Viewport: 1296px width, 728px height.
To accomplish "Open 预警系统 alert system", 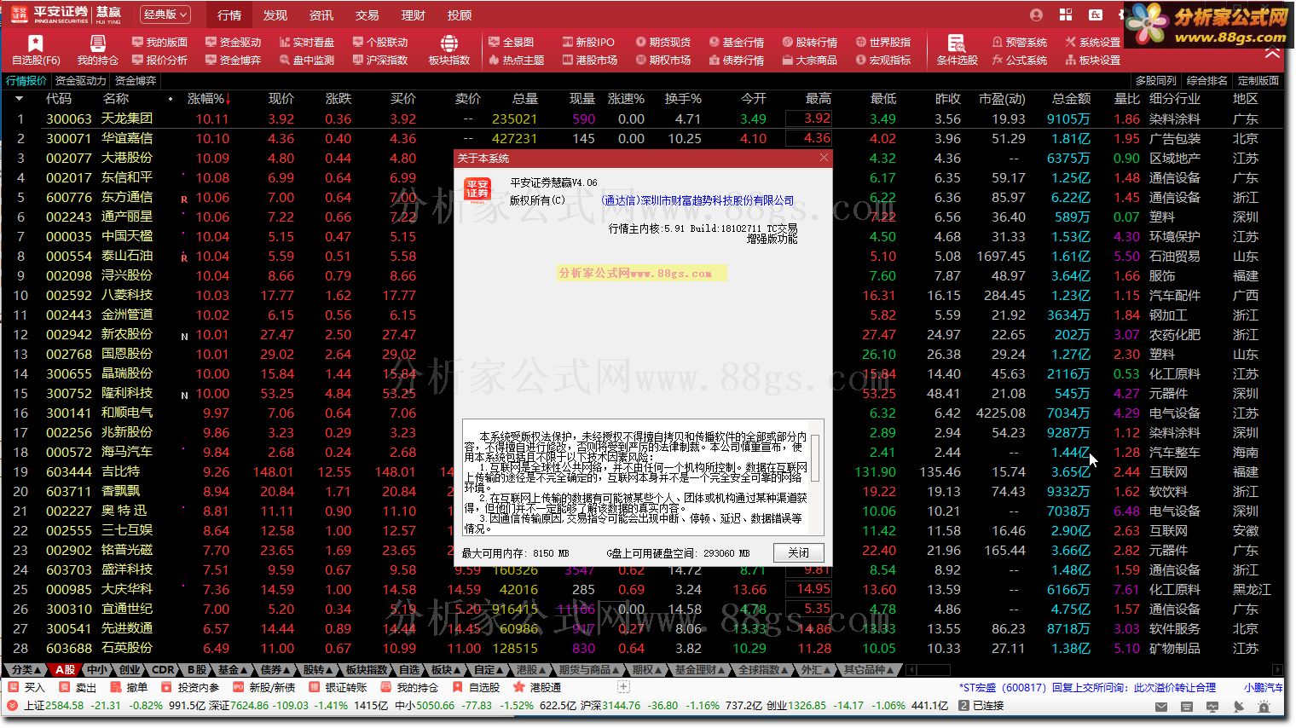I will coord(1019,42).
